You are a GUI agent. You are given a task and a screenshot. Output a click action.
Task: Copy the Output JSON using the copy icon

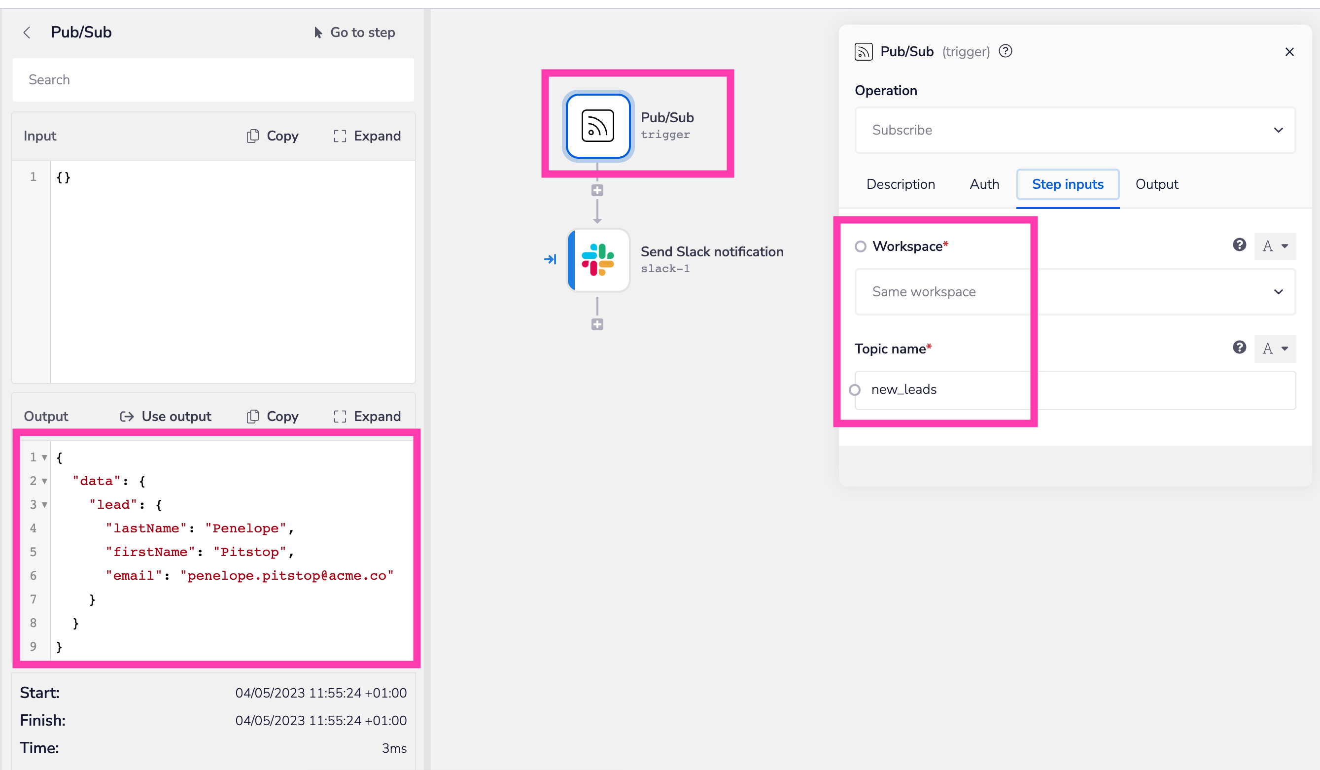[253, 416]
